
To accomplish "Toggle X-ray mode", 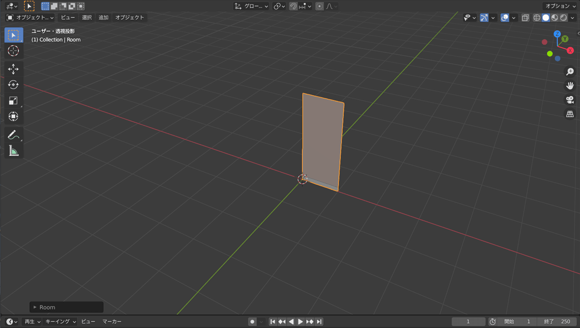I will click(x=525, y=18).
